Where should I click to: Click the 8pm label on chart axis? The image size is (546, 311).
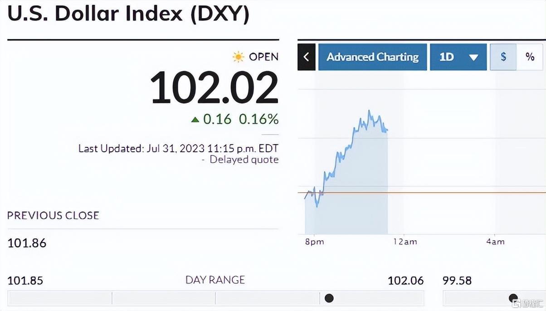314,242
